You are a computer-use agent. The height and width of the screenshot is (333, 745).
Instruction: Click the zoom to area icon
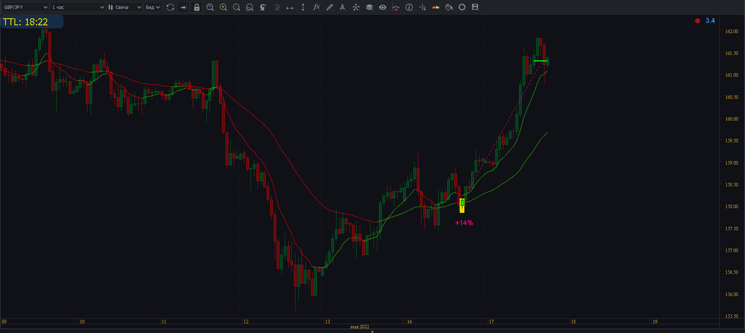(x=249, y=7)
